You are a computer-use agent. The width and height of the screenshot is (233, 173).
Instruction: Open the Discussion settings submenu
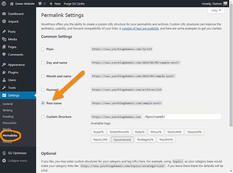click(10, 123)
